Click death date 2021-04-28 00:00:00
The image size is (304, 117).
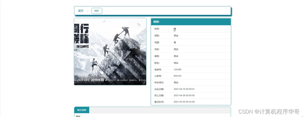point(184,95)
